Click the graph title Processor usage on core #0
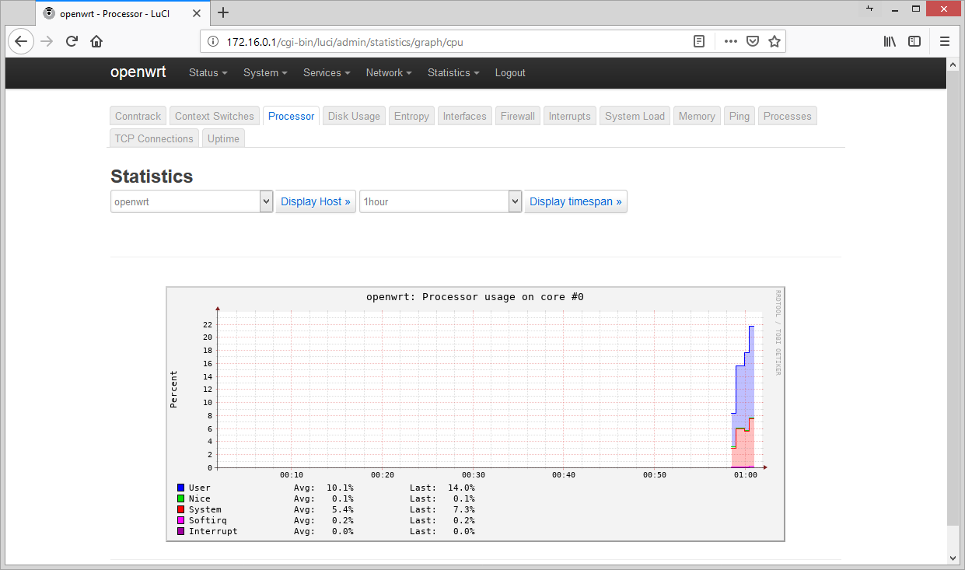Image resolution: width=965 pixels, height=570 pixels. pos(475,297)
